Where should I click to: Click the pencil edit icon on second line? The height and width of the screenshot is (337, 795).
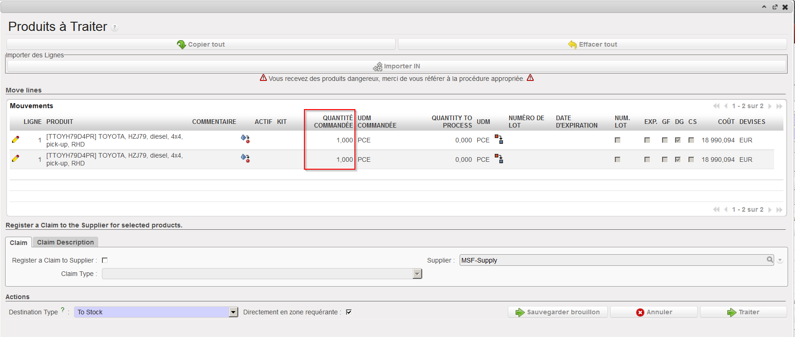(15, 159)
